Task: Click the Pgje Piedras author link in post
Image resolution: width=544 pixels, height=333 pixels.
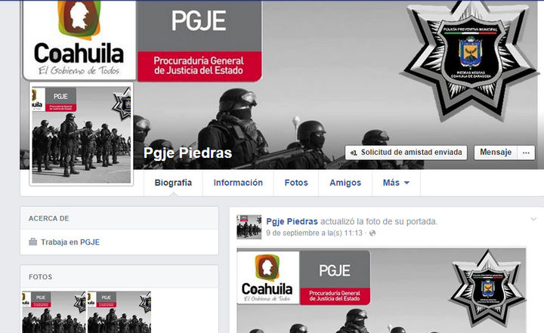Action: [x=292, y=222]
